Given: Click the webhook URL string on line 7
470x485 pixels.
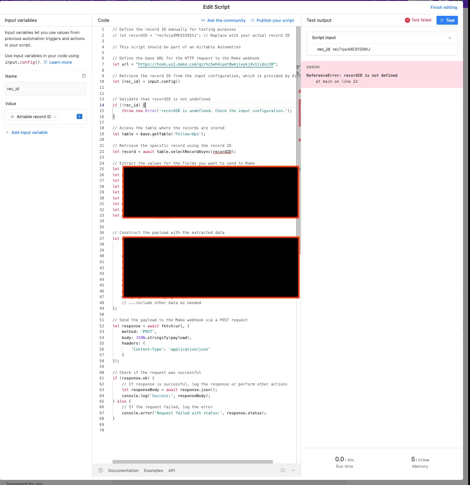Looking at the screenshot, I should [205, 64].
